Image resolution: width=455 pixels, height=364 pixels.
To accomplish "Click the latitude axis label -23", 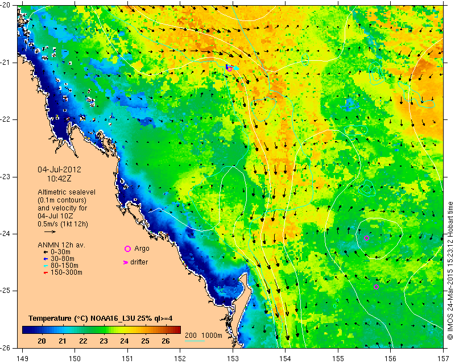I will tap(5, 177).
